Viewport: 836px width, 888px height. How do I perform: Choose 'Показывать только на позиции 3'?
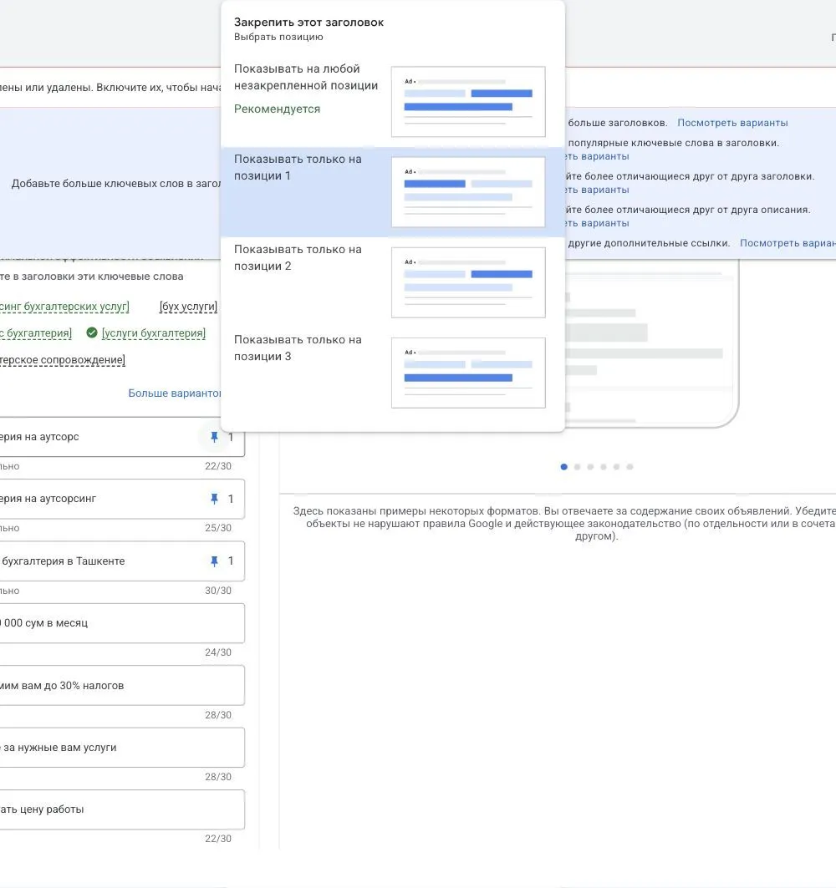tap(392, 373)
